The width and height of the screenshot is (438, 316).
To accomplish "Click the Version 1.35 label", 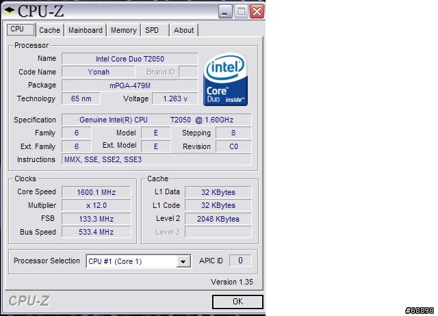I will tap(232, 282).
